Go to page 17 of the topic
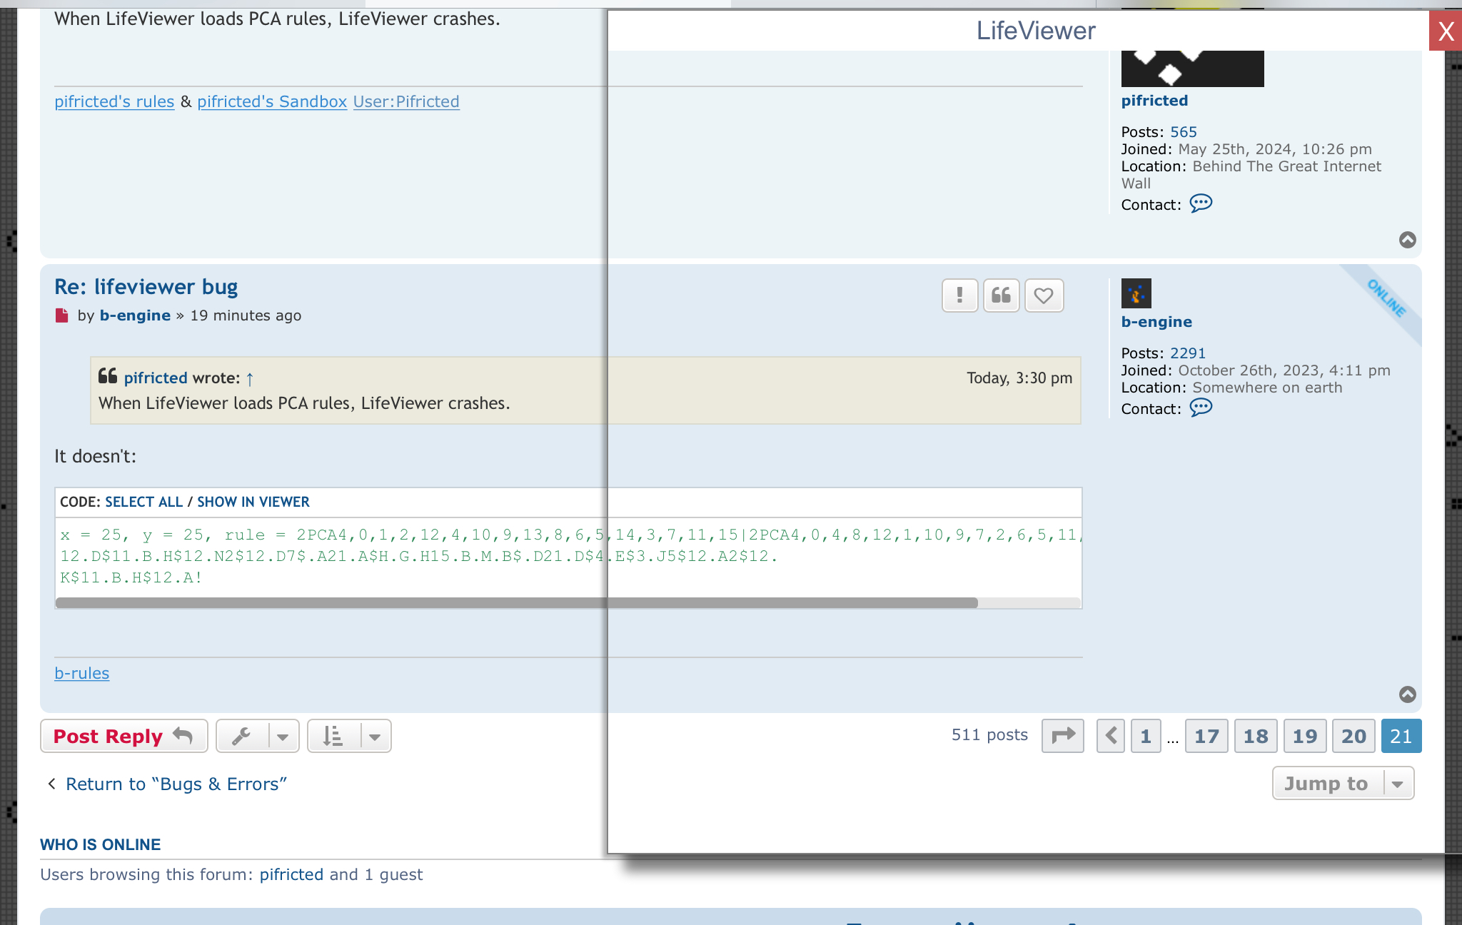The image size is (1462, 925). coord(1206,736)
